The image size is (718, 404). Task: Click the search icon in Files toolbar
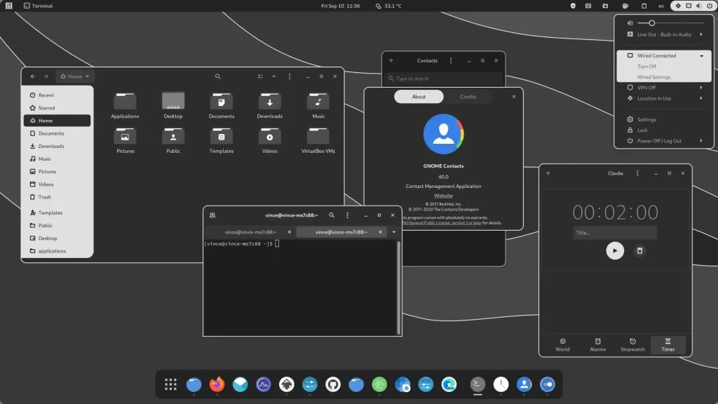click(x=217, y=76)
